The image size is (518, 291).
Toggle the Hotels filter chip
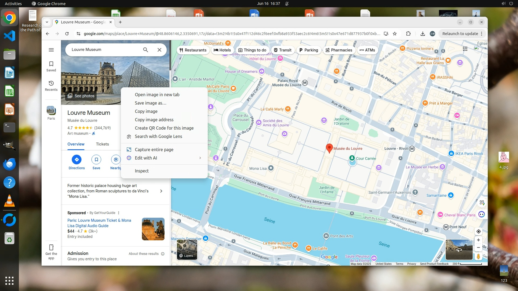(x=222, y=50)
